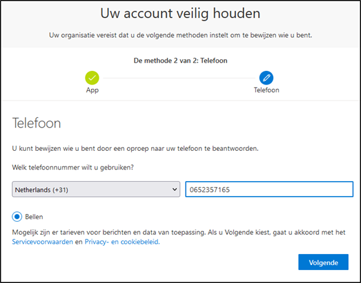
Task: Select the Bellen radio button
Action: click(17, 217)
